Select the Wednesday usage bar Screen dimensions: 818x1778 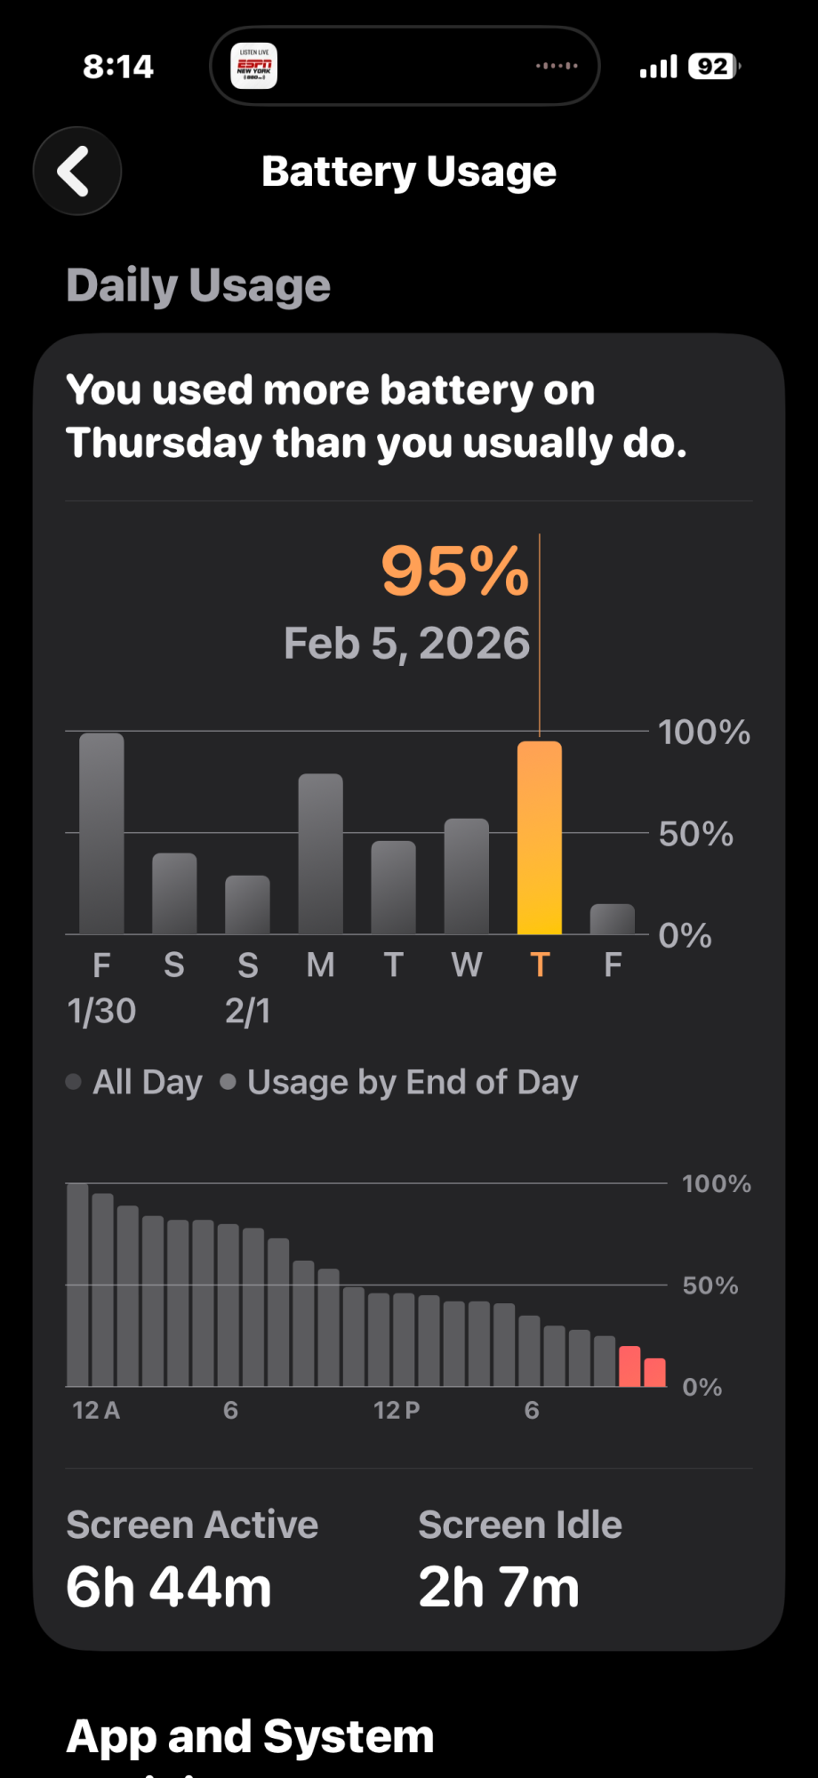click(466, 876)
